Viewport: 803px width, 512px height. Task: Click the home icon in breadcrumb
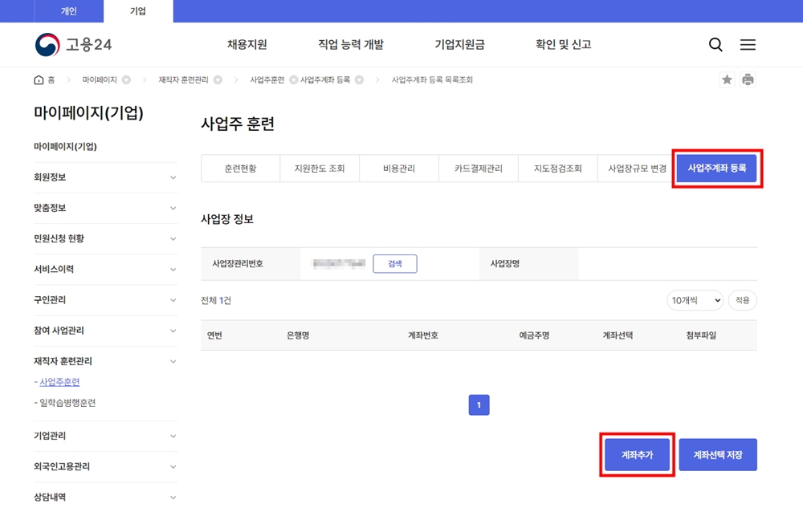[x=39, y=80]
